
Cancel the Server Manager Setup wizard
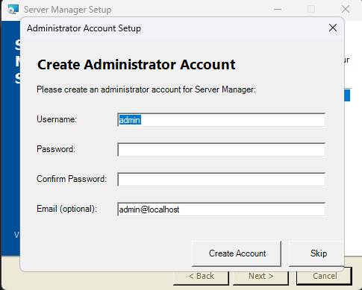pyautogui.click(x=324, y=276)
